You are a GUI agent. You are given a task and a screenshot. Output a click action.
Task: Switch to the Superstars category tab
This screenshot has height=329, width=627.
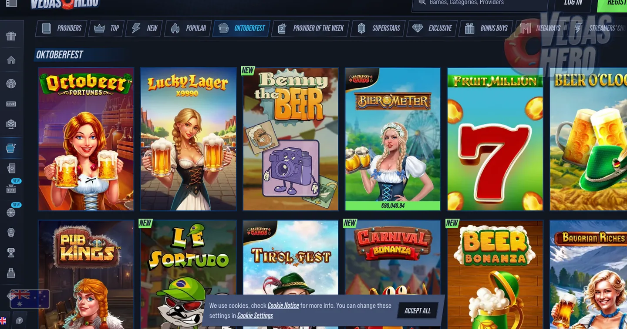click(378, 28)
